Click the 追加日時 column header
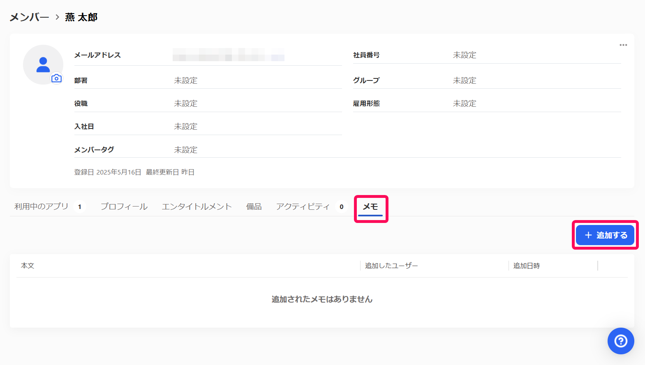This screenshot has height=365, width=645. 526,266
